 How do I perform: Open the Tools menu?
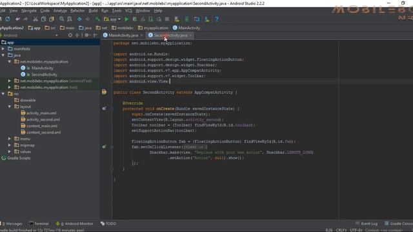[117, 11]
